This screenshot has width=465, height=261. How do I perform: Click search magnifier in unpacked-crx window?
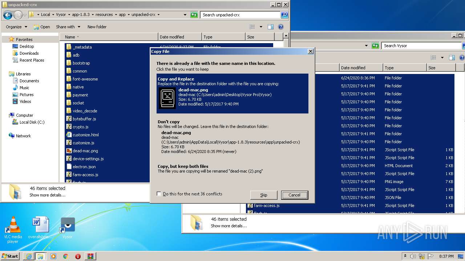tap(284, 15)
